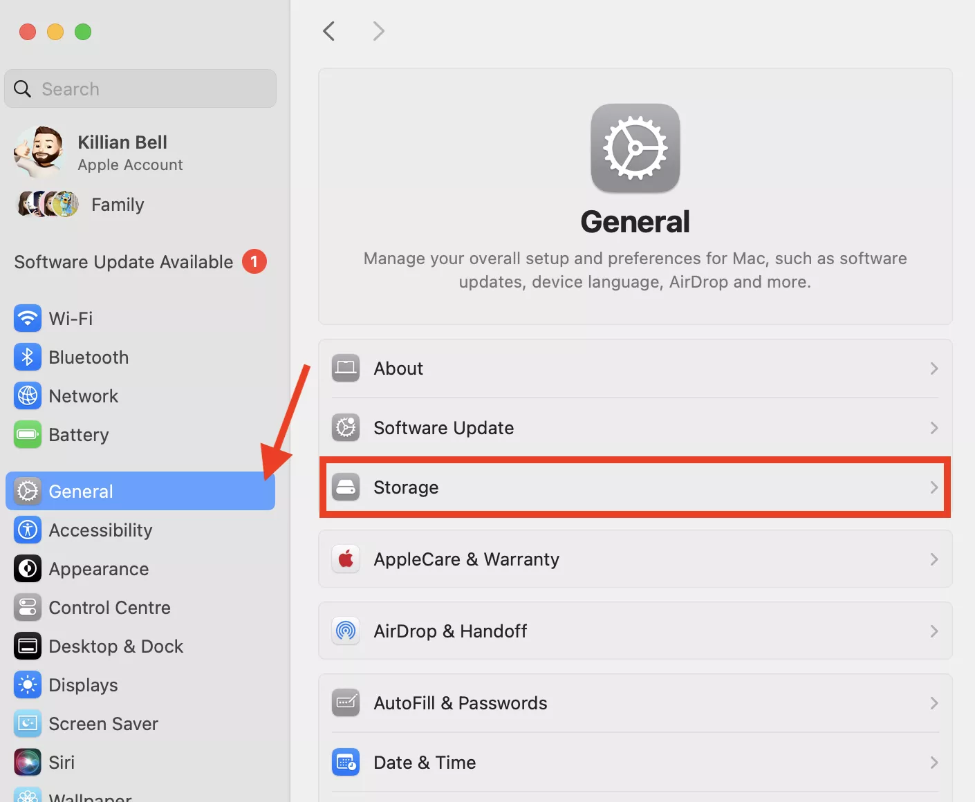975x802 pixels.
Task: View Family sharing settings
Action: [117, 204]
